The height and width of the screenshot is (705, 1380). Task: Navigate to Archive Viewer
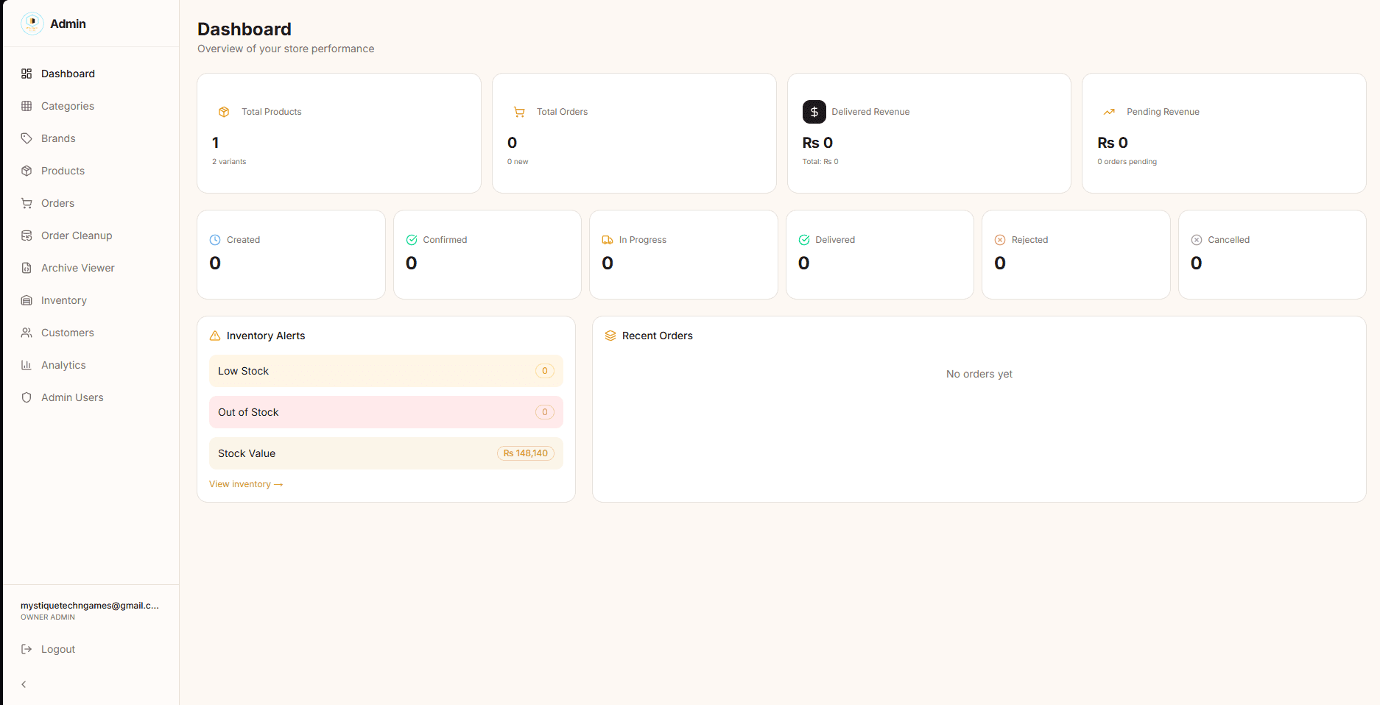click(x=91, y=268)
